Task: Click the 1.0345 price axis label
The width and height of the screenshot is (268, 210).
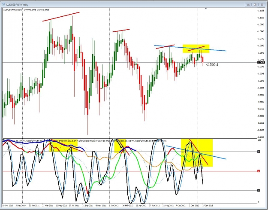Action: point(261,67)
